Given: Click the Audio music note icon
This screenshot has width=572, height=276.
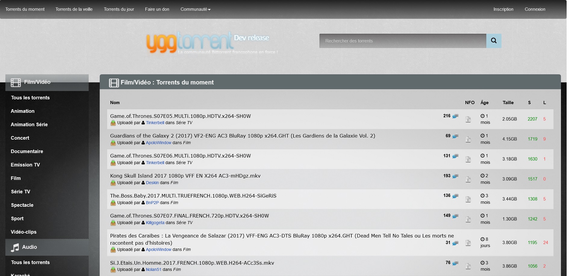Looking at the screenshot, I should pos(15,247).
